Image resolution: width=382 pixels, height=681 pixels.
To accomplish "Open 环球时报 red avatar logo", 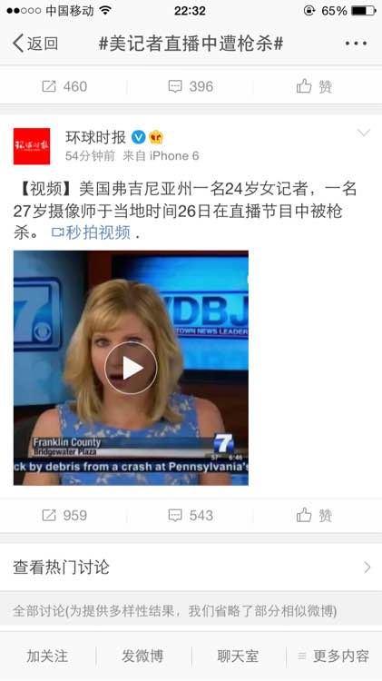I will [x=32, y=146].
